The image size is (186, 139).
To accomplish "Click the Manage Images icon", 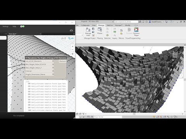I will pos(93,32).
